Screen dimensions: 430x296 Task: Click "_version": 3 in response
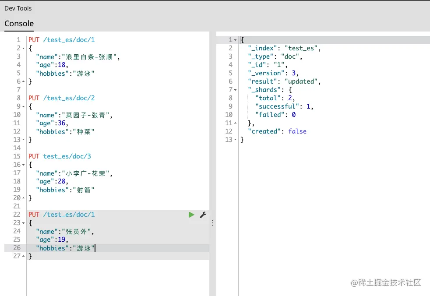coord(273,73)
